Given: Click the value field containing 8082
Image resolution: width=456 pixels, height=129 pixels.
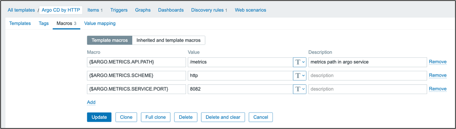Looking at the screenshot, I should point(240,89).
